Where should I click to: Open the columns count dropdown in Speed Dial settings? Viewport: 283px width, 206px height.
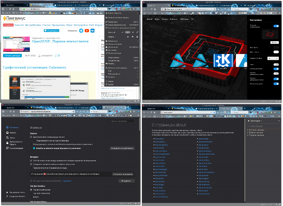[x=273, y=58]
